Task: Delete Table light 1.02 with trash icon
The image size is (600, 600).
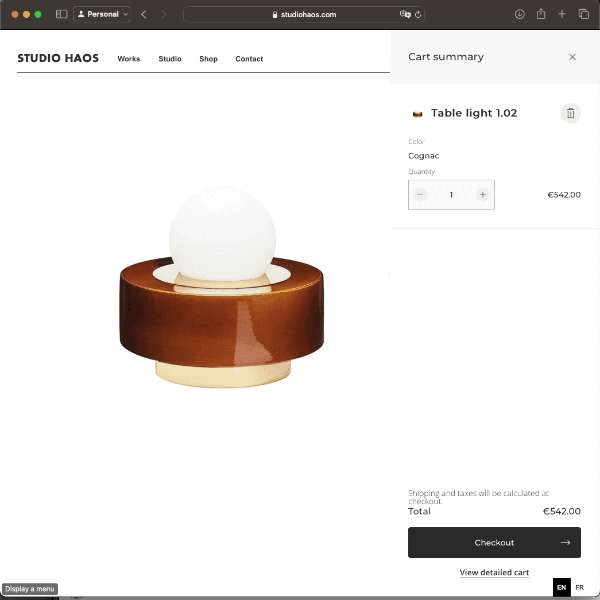Action: (x=570, y=113)
